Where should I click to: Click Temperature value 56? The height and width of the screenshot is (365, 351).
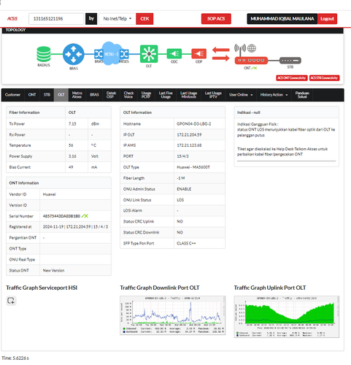tap(71, 145)
